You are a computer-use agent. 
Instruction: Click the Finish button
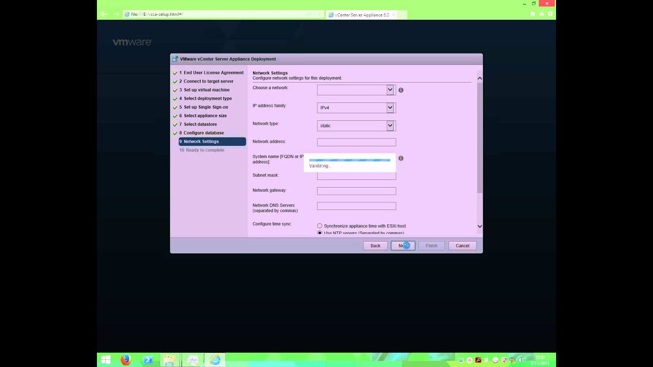[x=432, y=246]
